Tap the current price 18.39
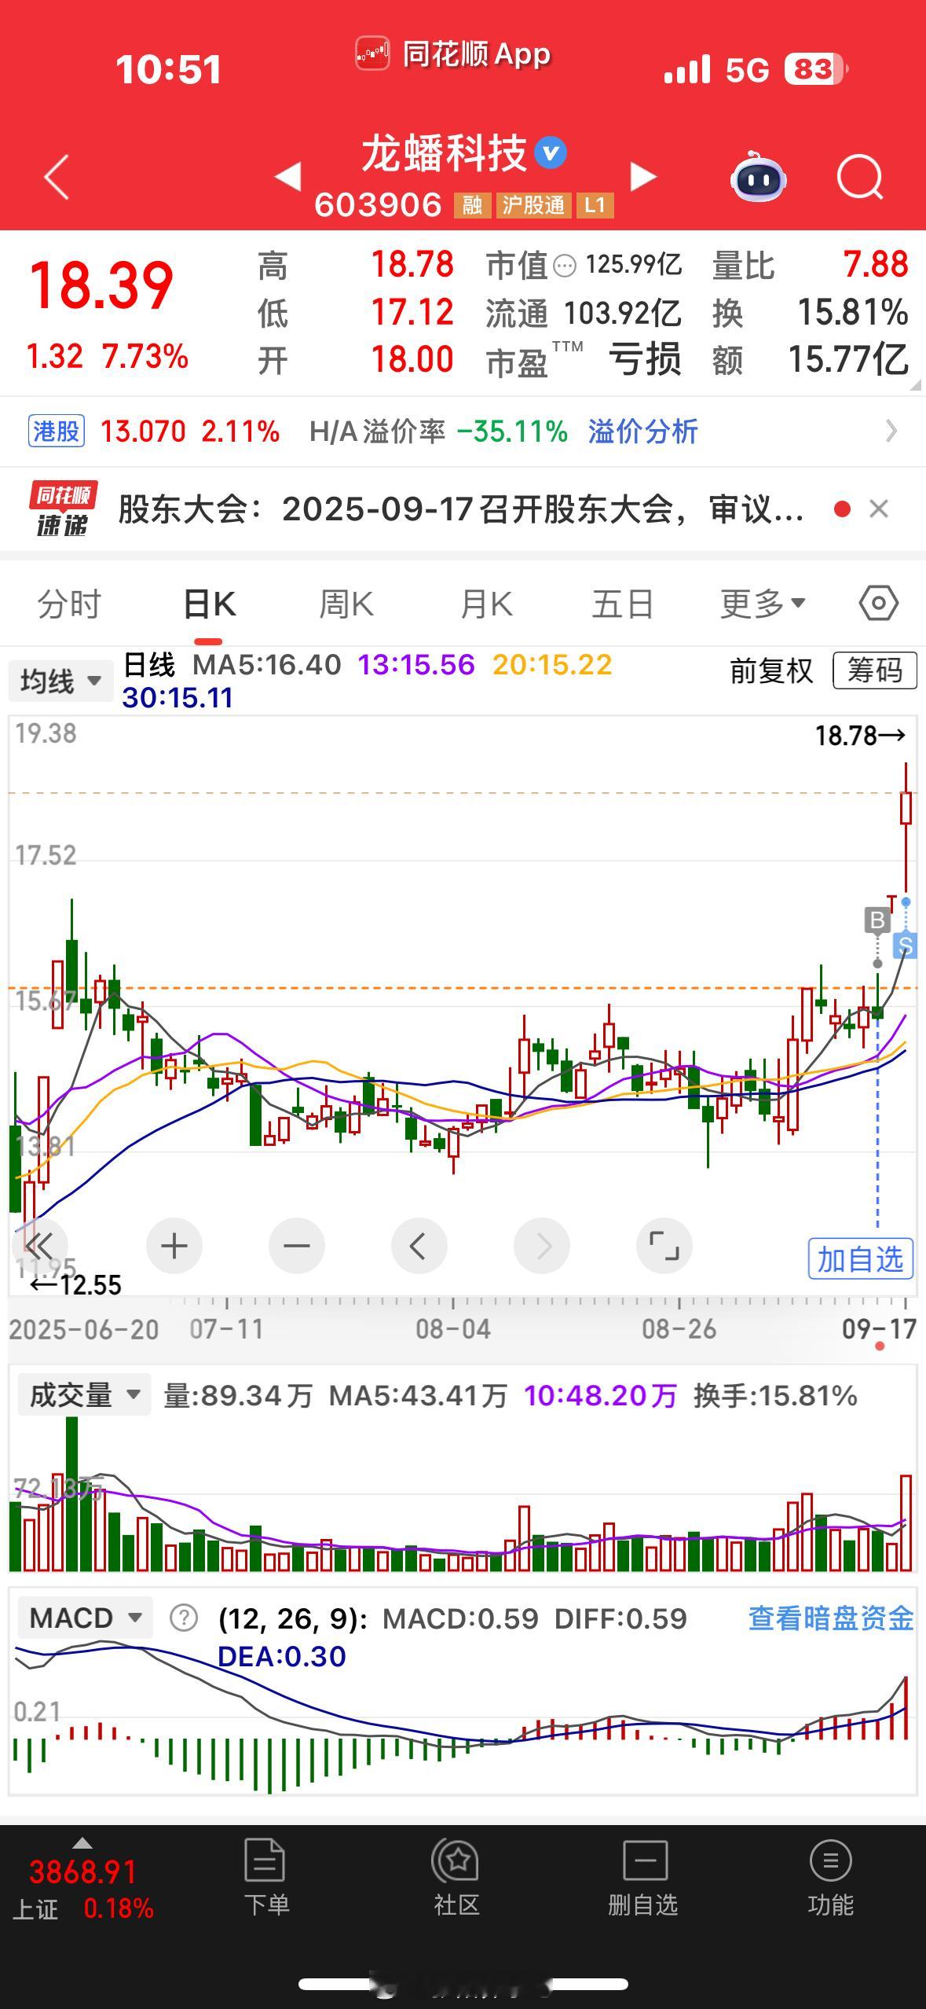The image size is (926, 2009). pyautogui.click(x=101, y=285)
